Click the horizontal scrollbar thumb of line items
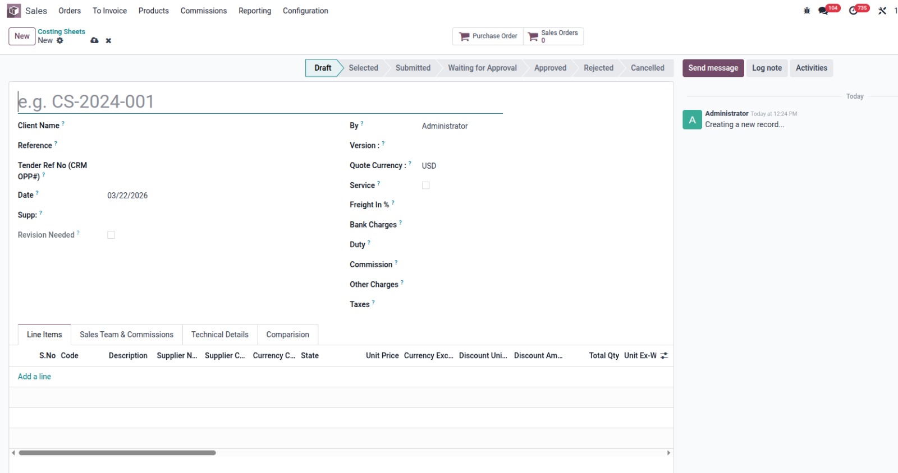The image size is (898, 473). pyautogui.click(x=117, y=453)
